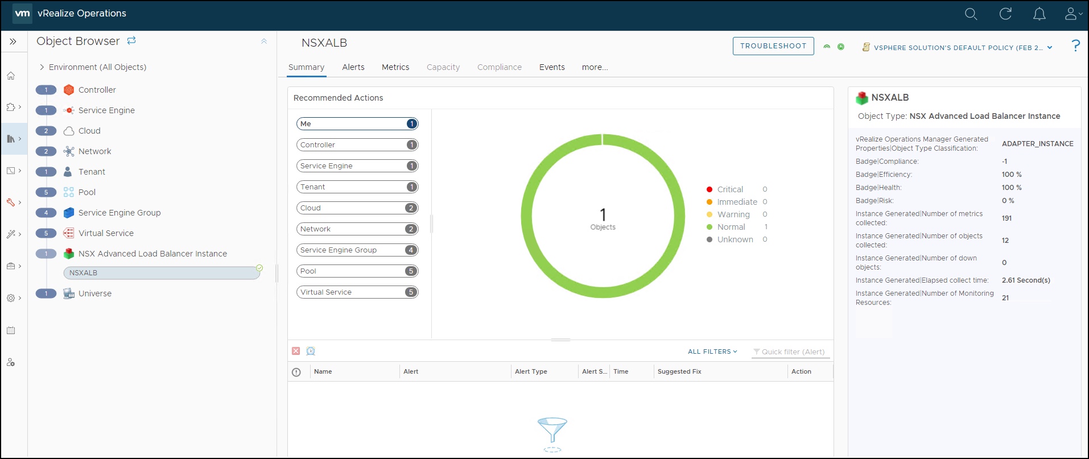This screenshot has width=1089, height=459.
Task: Expand the puzzle-piece sidebar menu
Action: pyautogui.click(x=14, y=107)
